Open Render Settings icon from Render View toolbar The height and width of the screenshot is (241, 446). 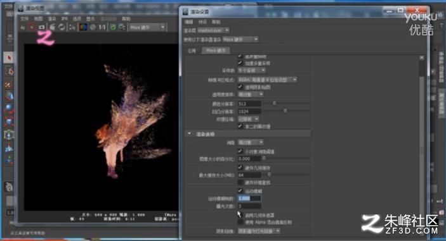pyautogui.click(x=72, y=27)
